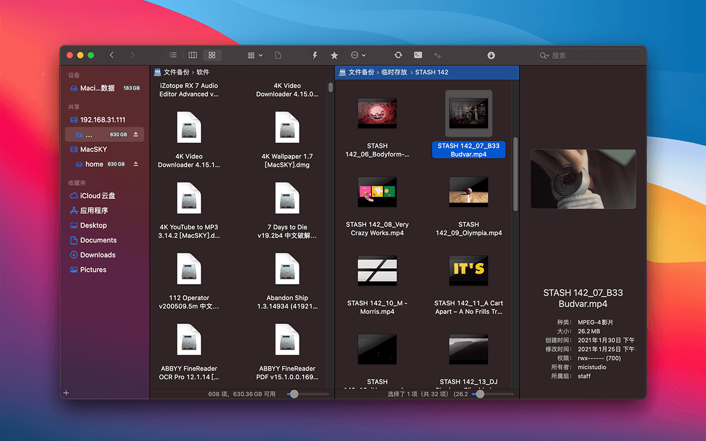The width and height of the screenshot is (706, 441).
Task: Click the dimmed dual-pane sync arrows icon
Action: (x=437, y=55)
